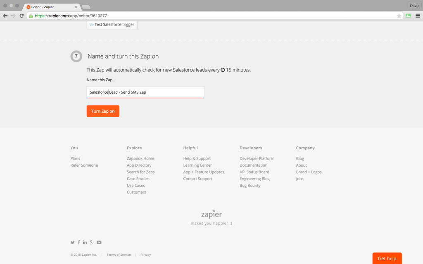
Task: View the API Status Board
Action: pos(254,172)
